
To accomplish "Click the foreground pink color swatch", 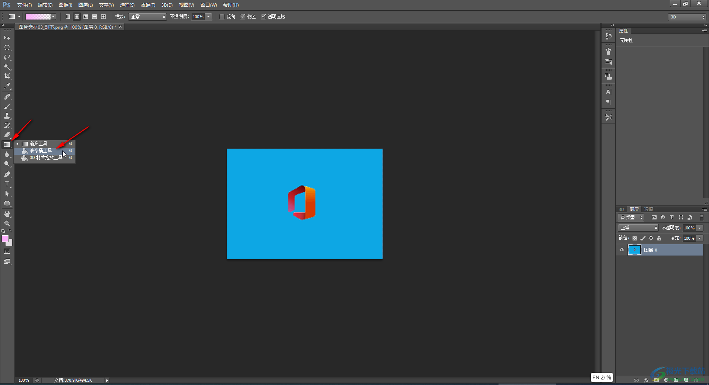I will click(x=5, y=239).
